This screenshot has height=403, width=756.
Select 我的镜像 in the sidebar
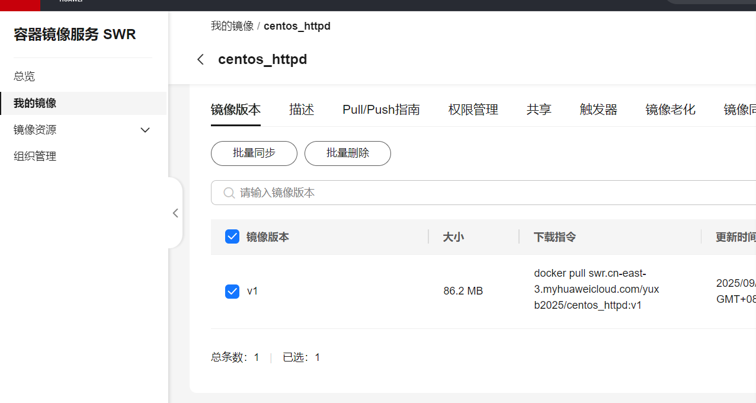click(83, 103)
